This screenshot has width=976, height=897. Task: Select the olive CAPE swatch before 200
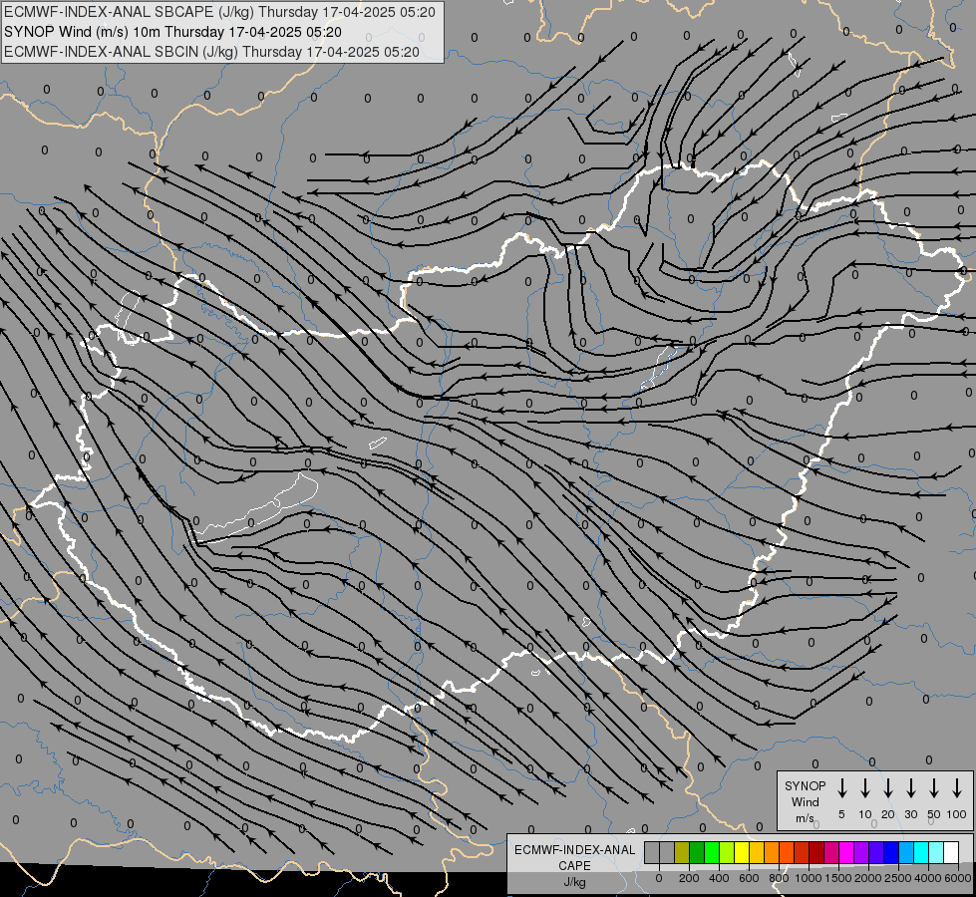pyautogui.click(x=682, y=852)
